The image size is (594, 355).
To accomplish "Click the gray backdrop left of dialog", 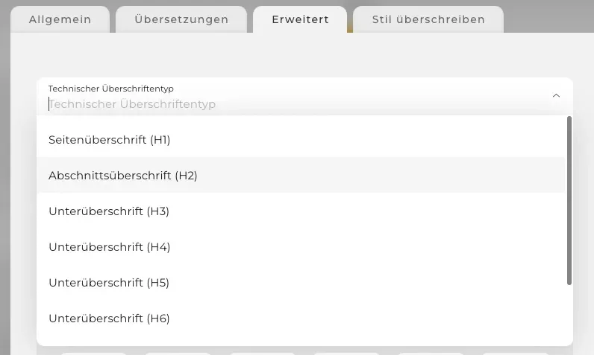I will click(5, 189).
